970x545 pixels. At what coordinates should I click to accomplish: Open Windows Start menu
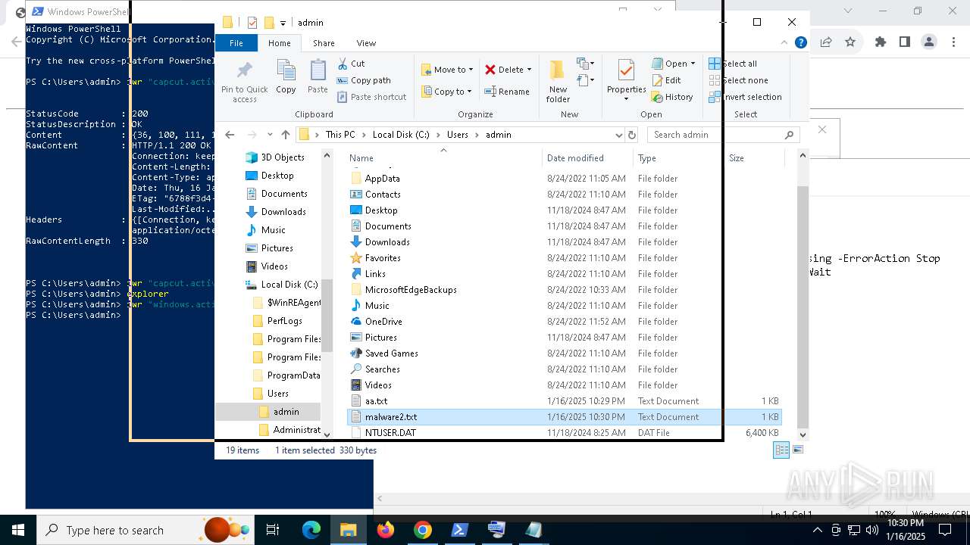pyautogui.click(x=18, y=530)
